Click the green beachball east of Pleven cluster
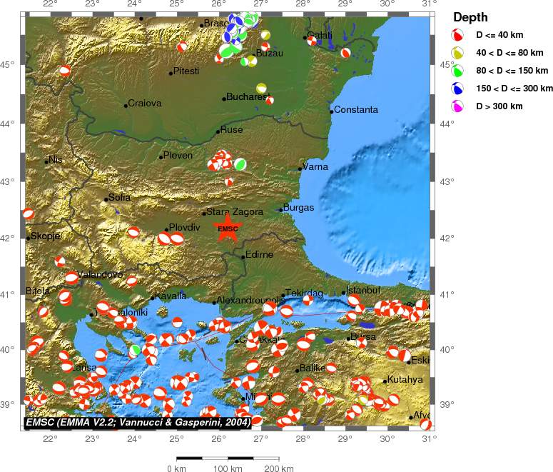 point(240,164)
